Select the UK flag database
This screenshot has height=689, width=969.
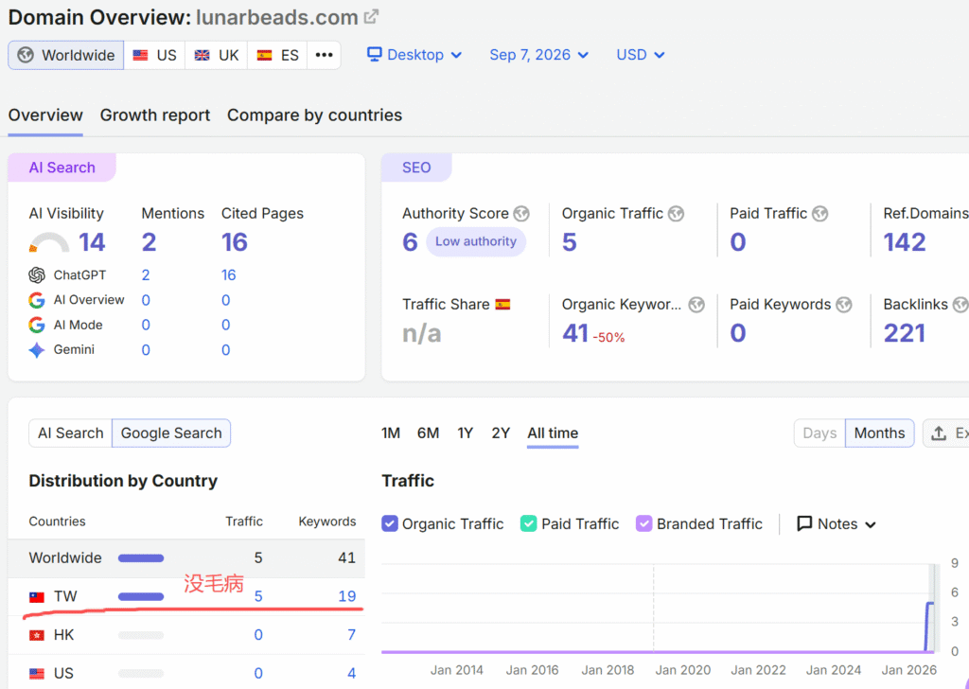point(217,55)
